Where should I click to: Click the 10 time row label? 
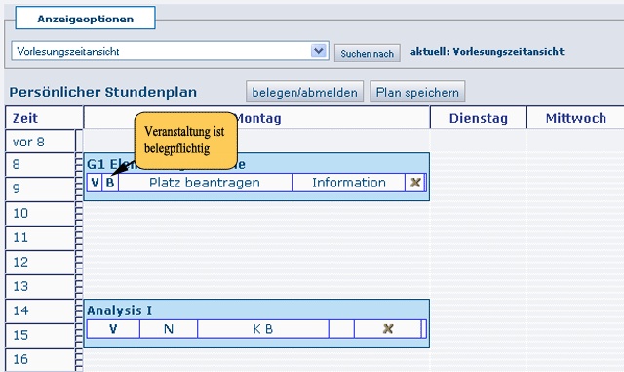(x=40, y=213)
